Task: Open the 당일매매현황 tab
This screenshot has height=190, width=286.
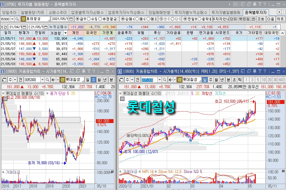Action: pyautogui.click(x=159, y=12)
